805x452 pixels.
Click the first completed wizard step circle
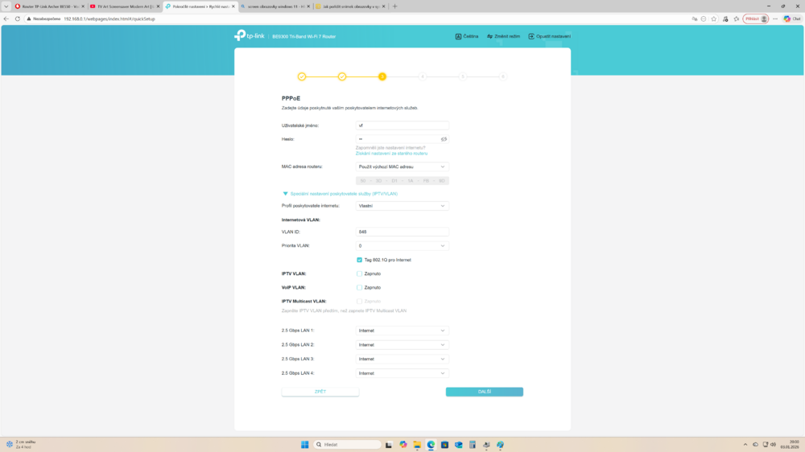pyautogui.click(x=302, y=76)
